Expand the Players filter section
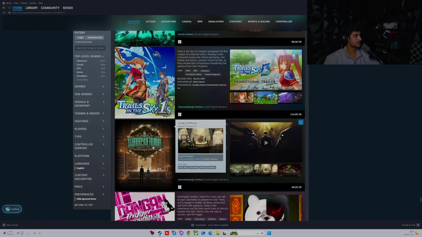 point(89,129)
